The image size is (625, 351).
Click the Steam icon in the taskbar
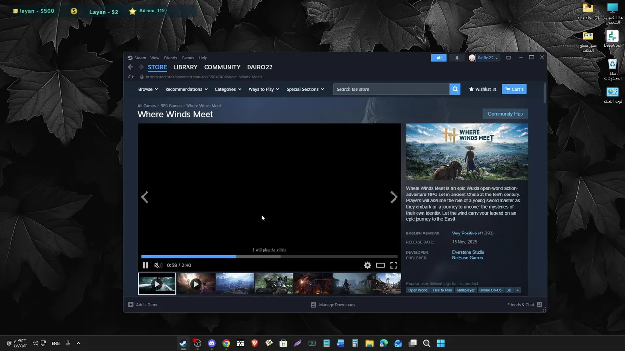point(183,343)
